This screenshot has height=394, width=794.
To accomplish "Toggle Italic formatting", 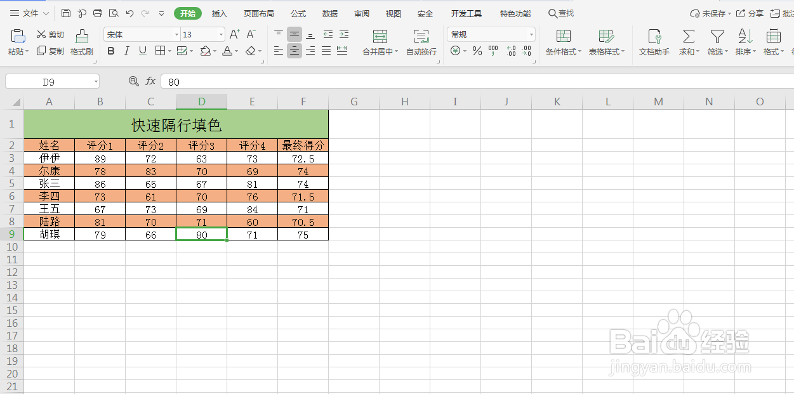I will [x=127, y=51].
